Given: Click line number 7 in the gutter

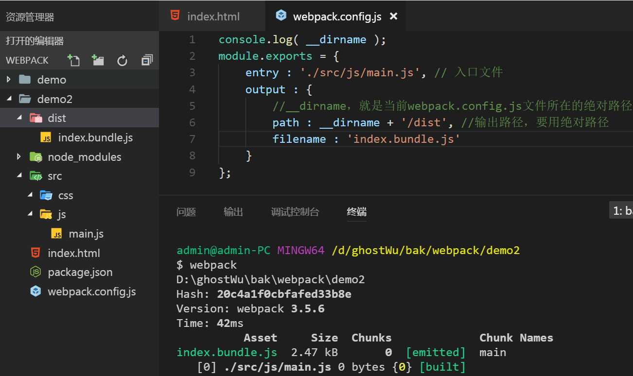Looking at the screenshot, I should tap(192, 139).
